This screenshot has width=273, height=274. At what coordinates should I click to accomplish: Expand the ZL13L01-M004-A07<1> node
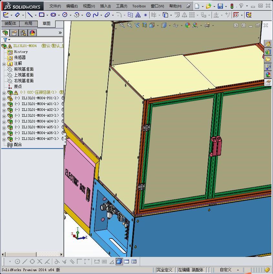point(4,140)
